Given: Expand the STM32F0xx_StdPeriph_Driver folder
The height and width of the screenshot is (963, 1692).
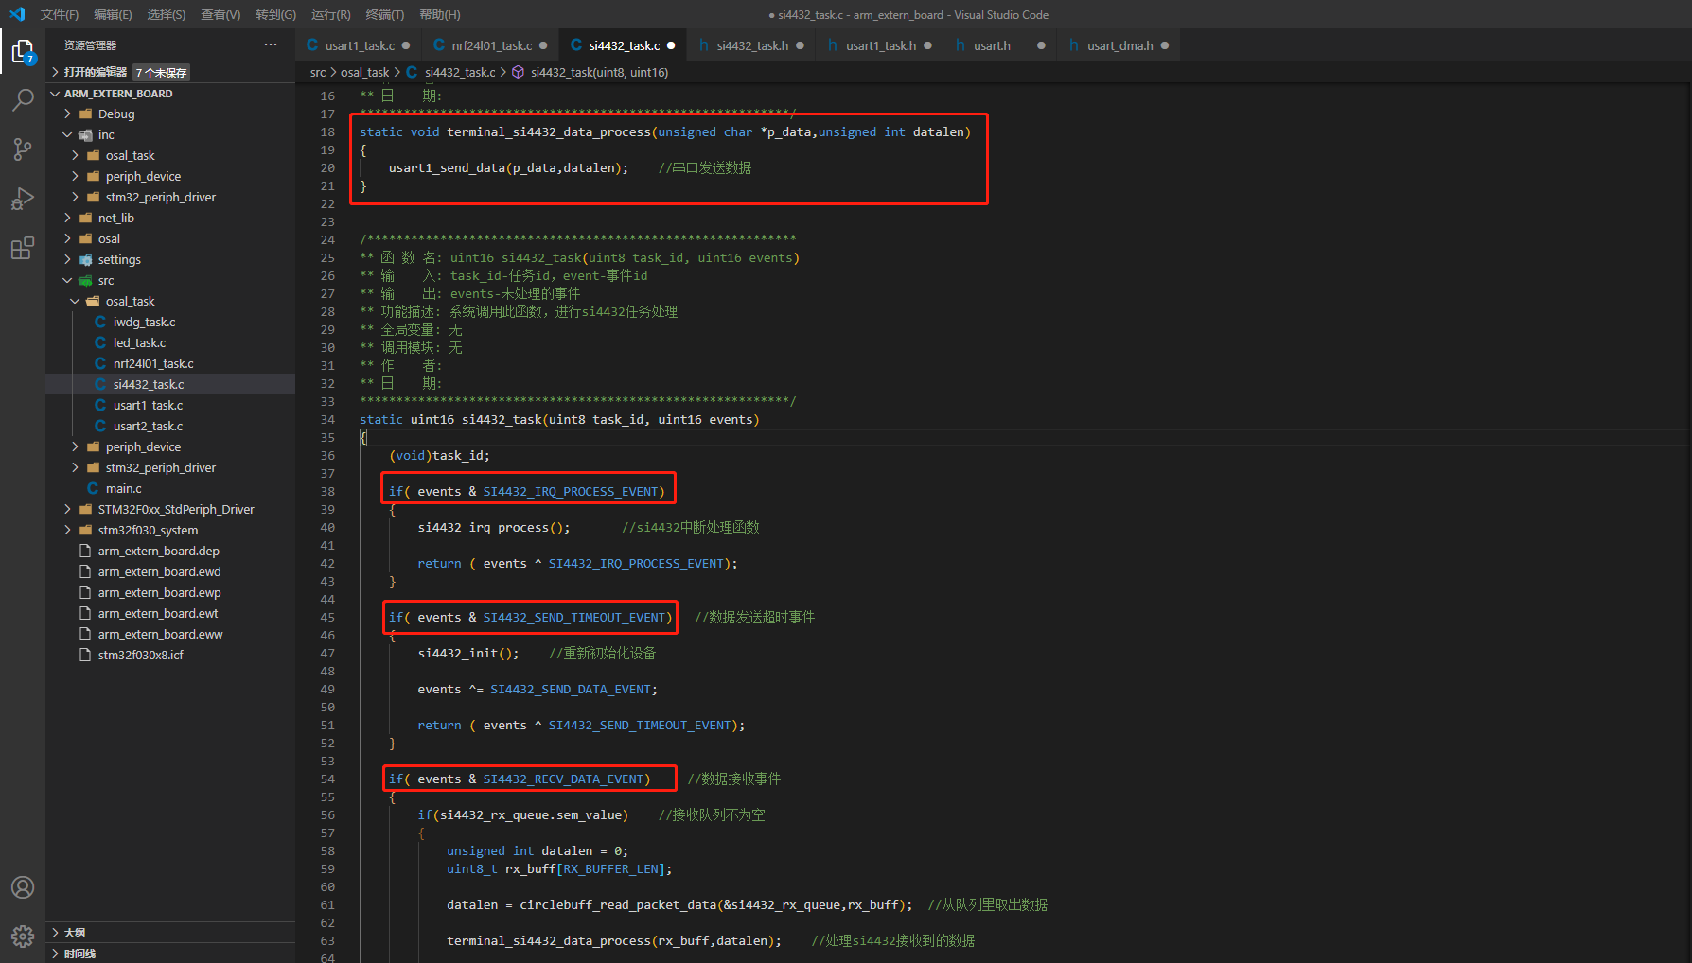Looking at the screenshot, I should click(175, 509).
